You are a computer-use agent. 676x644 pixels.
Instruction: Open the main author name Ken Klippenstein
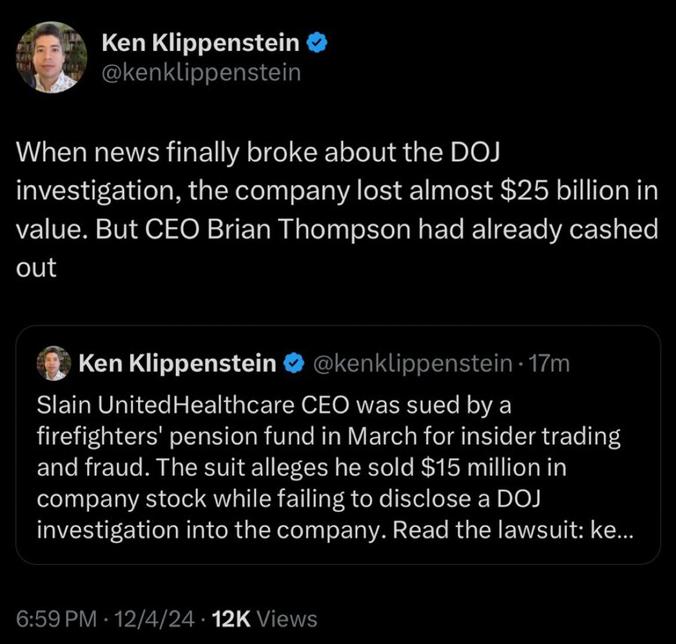[201, 42]
